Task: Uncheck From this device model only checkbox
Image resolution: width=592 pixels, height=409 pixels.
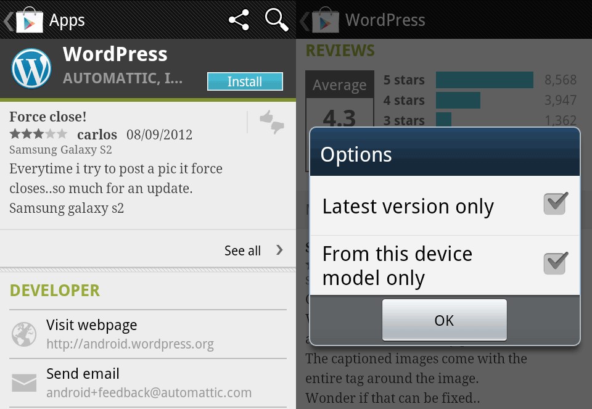Action: 556,263
